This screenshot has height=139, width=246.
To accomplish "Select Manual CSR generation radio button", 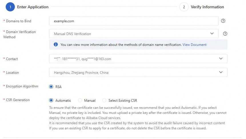I will click(x=80, y=100).
